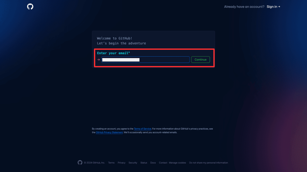The height and width of the screenshot is (172, 307).
Task: Click the Continue button
Action: click(201, 60)
